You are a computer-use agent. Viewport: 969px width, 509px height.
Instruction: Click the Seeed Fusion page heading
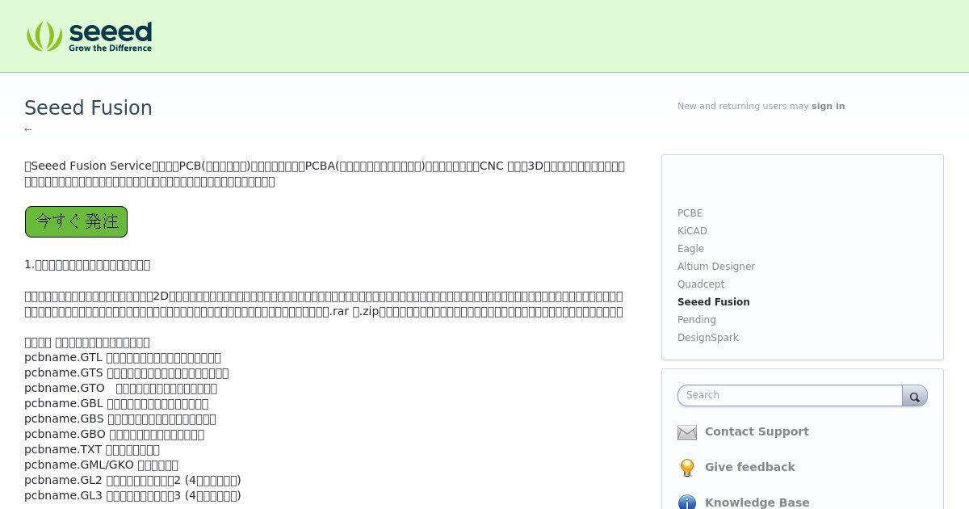[88, 108]
